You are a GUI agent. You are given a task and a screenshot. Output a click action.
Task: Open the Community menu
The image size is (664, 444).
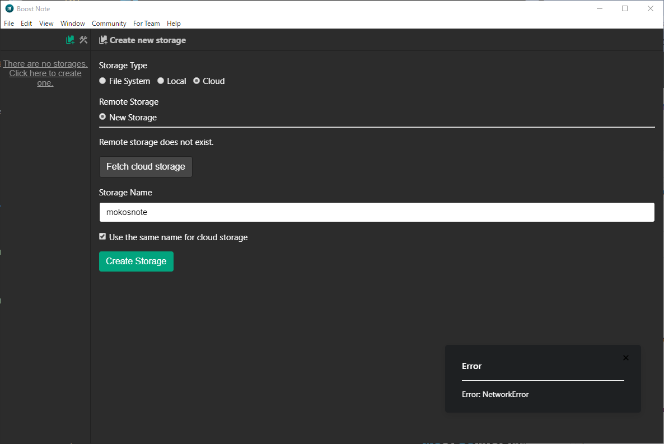coord(109,24)
